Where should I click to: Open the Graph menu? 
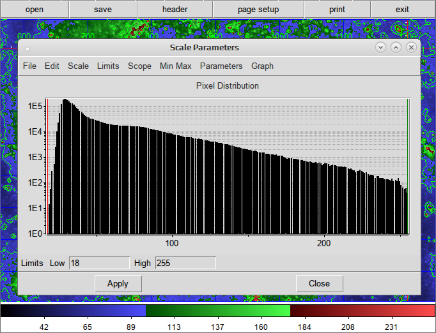click(x=262, y=66)
